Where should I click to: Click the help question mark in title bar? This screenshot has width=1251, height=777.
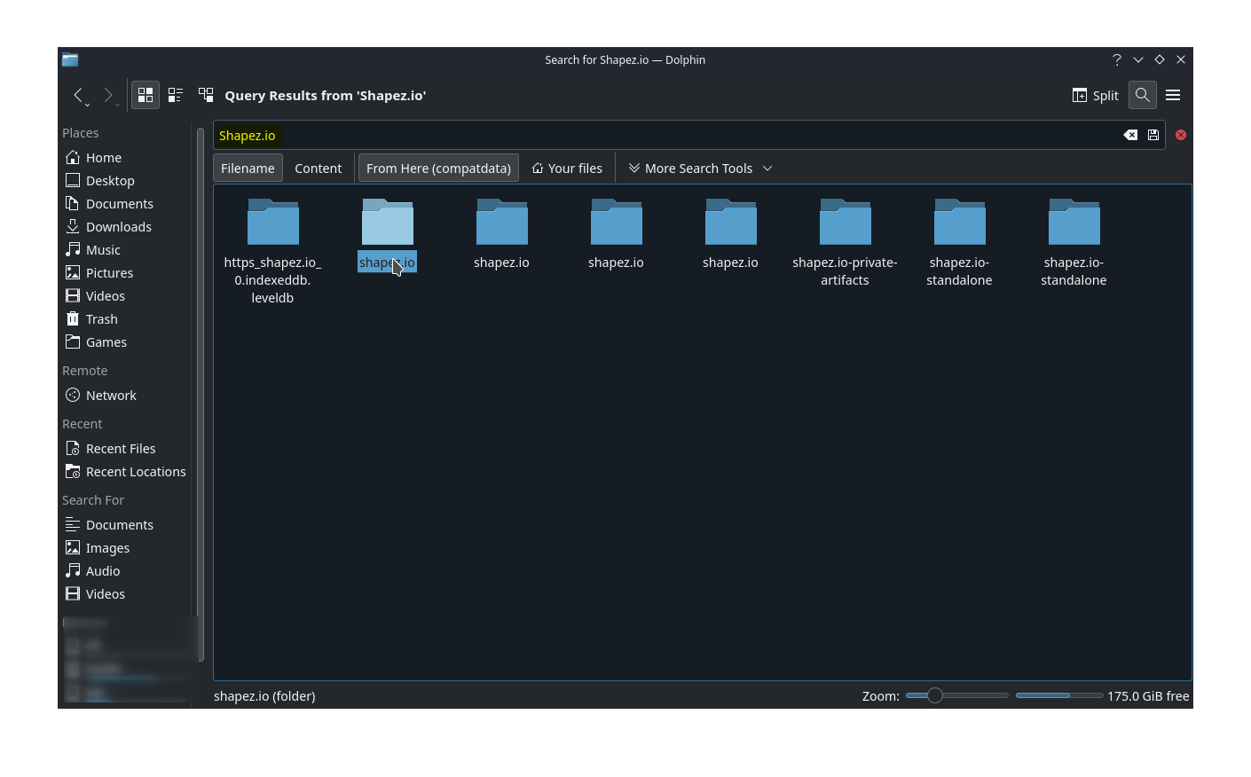[x=1117, y=59]
